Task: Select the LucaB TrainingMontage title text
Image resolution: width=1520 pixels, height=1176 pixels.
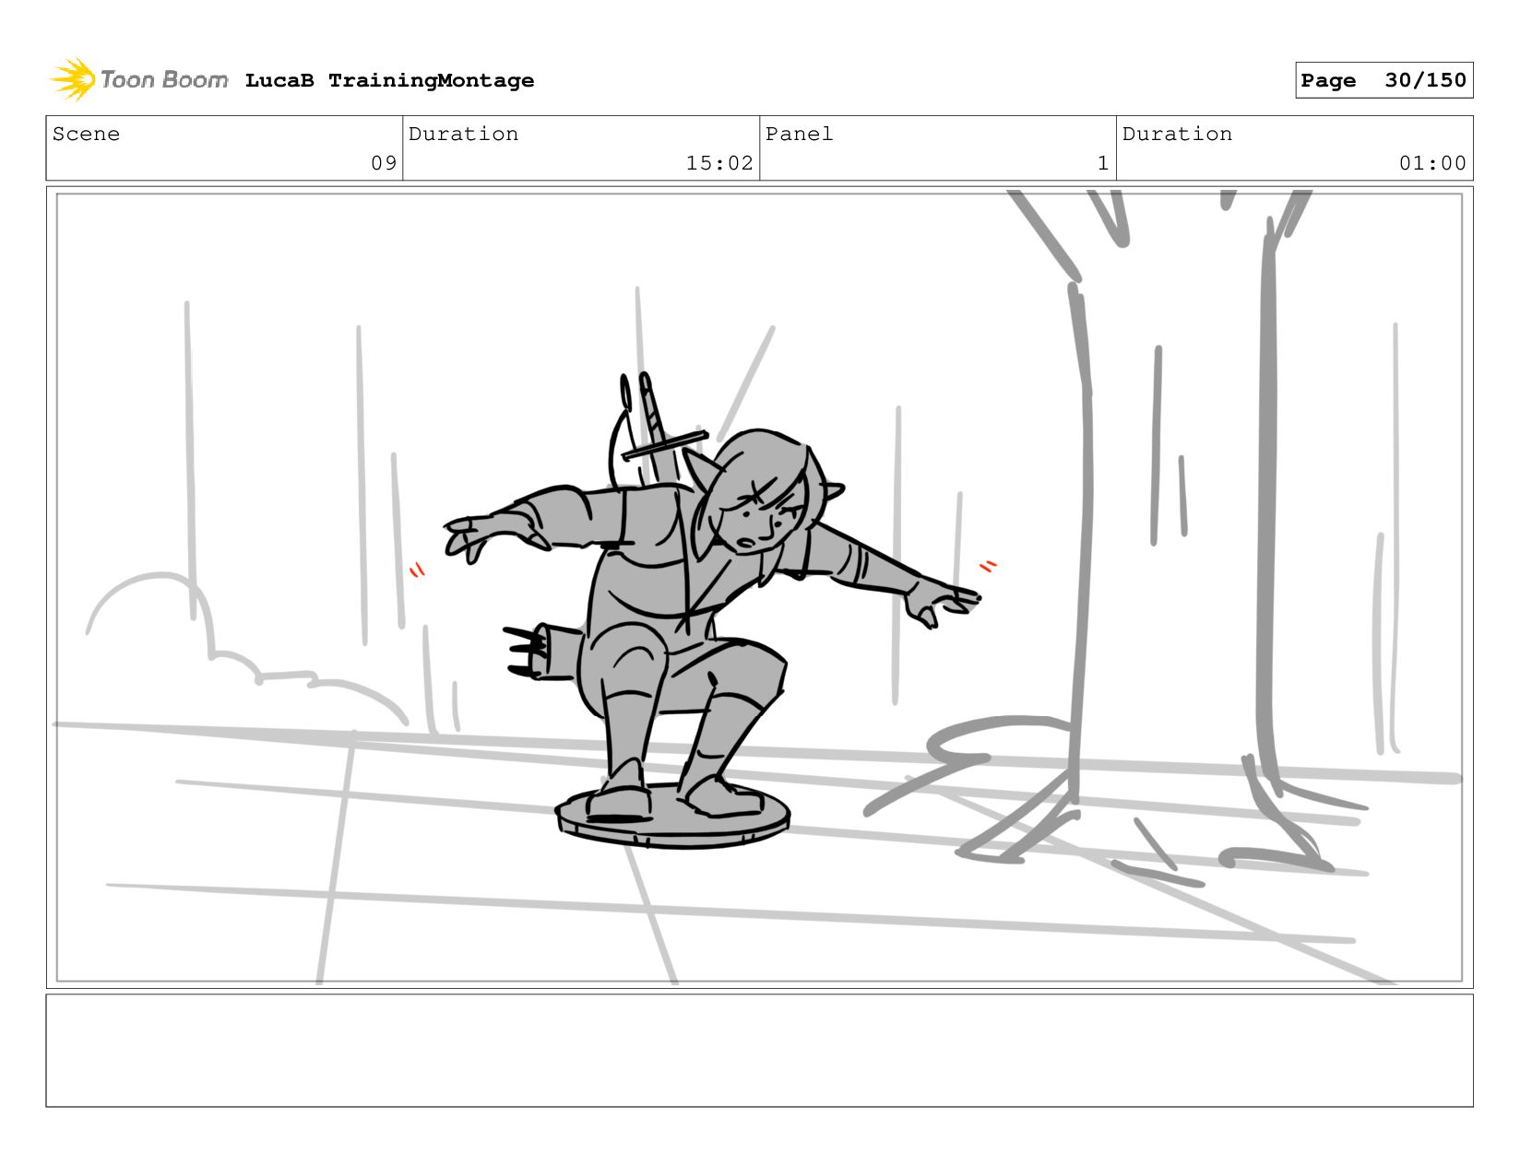Action: tap(389, 80)
